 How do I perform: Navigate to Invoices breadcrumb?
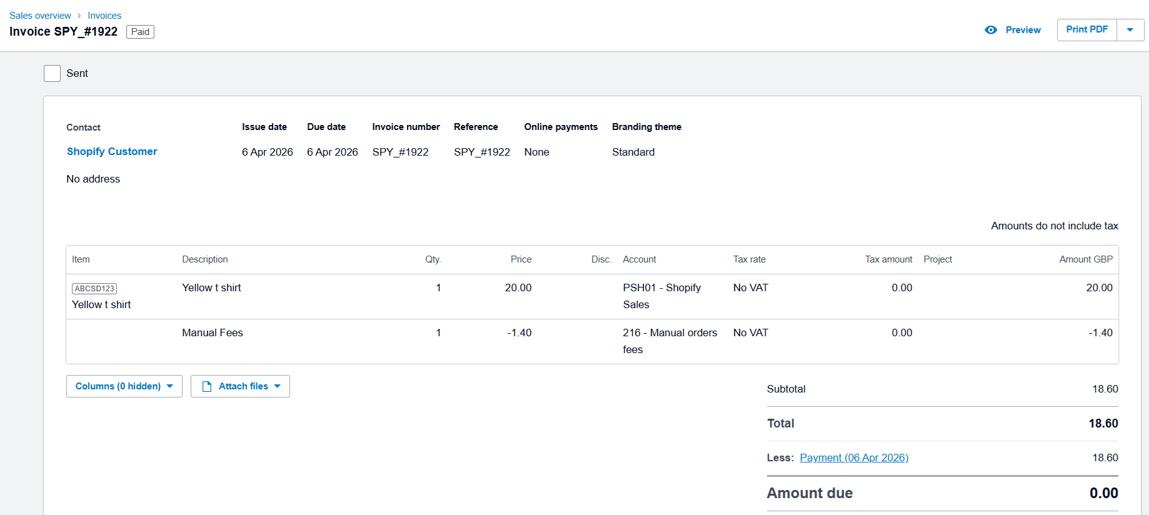click(104, 16)
